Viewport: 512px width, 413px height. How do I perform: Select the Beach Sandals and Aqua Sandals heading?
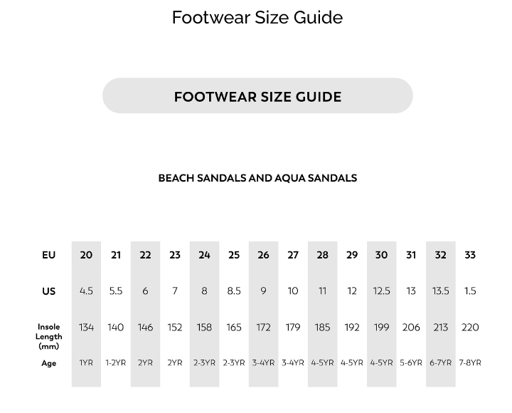point(257,178)
